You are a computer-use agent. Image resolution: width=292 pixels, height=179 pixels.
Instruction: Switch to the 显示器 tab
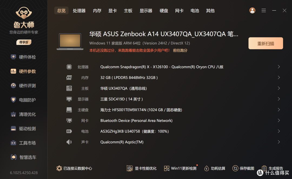click(x=146, y=11)
